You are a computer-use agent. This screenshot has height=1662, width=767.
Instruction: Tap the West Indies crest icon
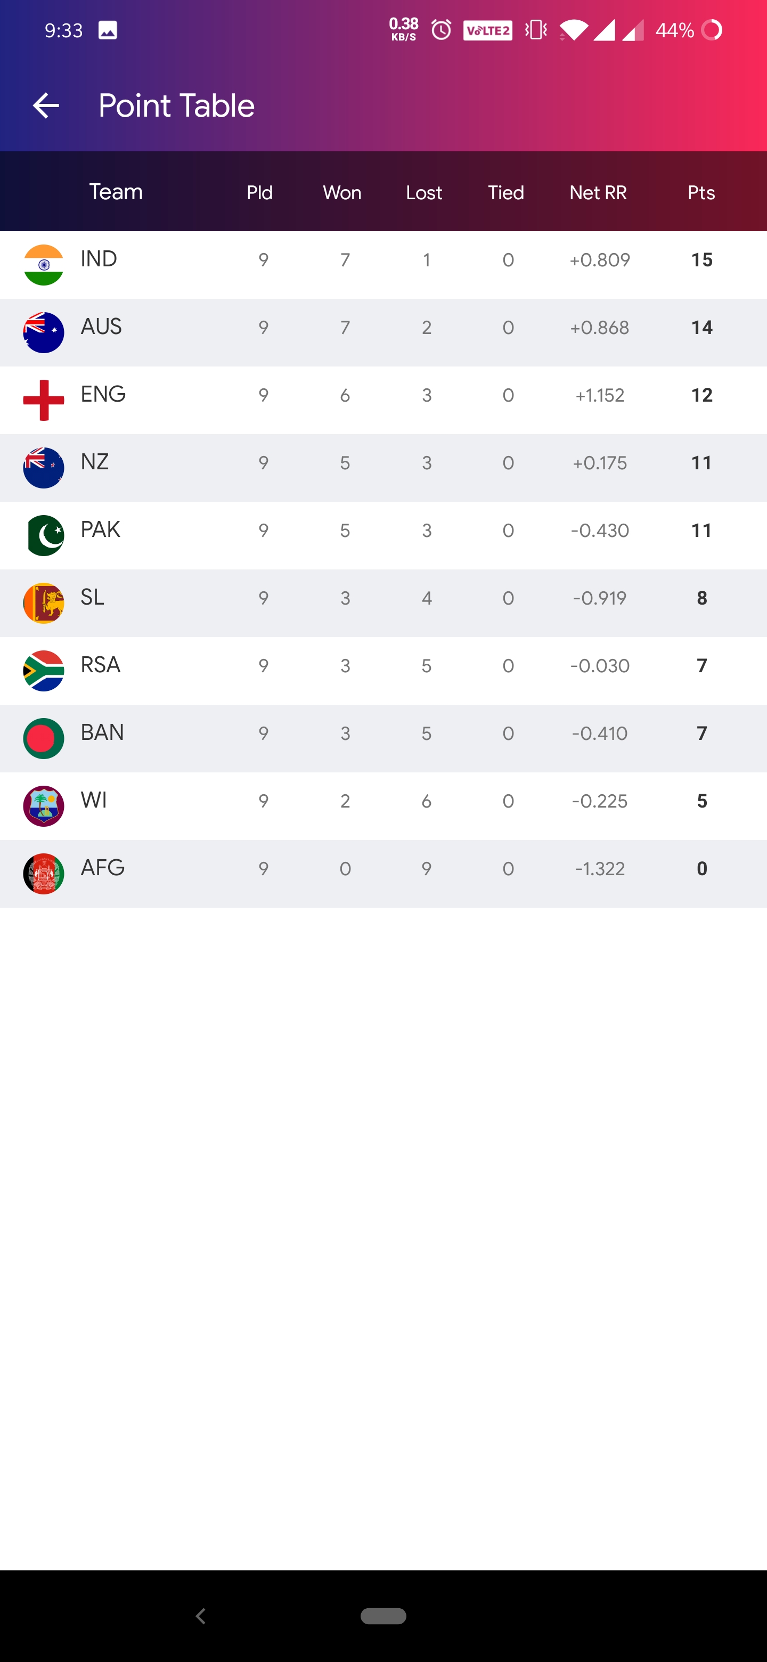click(x=44, y=806)
